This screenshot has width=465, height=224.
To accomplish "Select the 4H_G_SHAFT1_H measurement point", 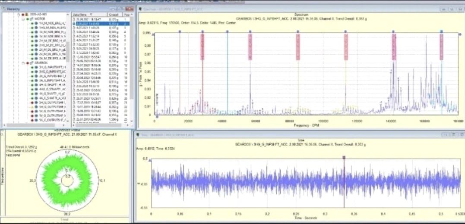I will [52, 84].
